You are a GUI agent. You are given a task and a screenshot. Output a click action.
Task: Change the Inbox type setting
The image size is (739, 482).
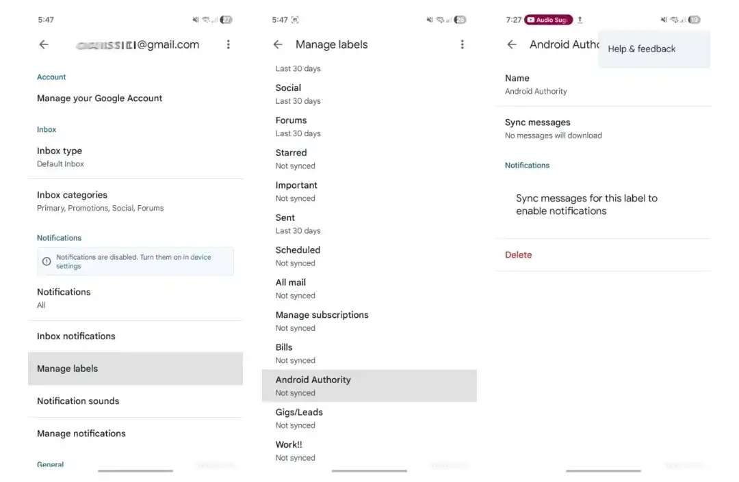point(135,157)
